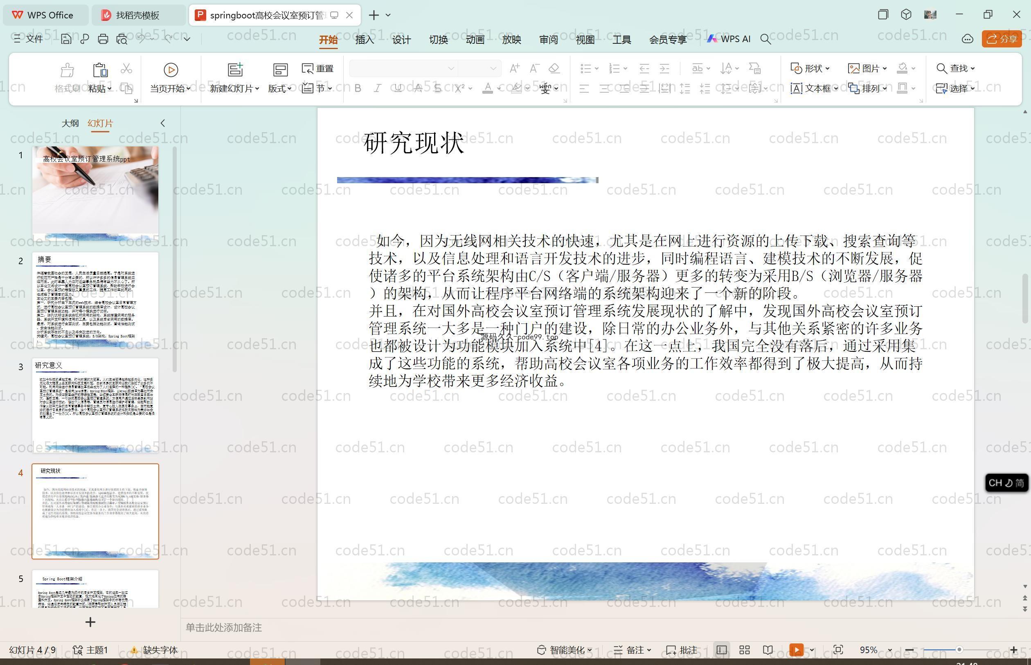Click the Missing Fonts (缺失字体) warning
This screenshot has height=665, width=1031.
tap(154, 650)
